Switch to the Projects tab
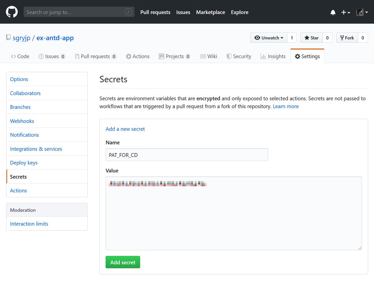The width and height of the screenshot is (374, 283). click(x=175, y=56)
